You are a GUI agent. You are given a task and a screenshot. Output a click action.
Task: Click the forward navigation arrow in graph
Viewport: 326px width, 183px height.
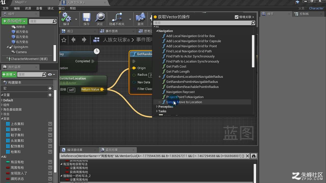84,40
